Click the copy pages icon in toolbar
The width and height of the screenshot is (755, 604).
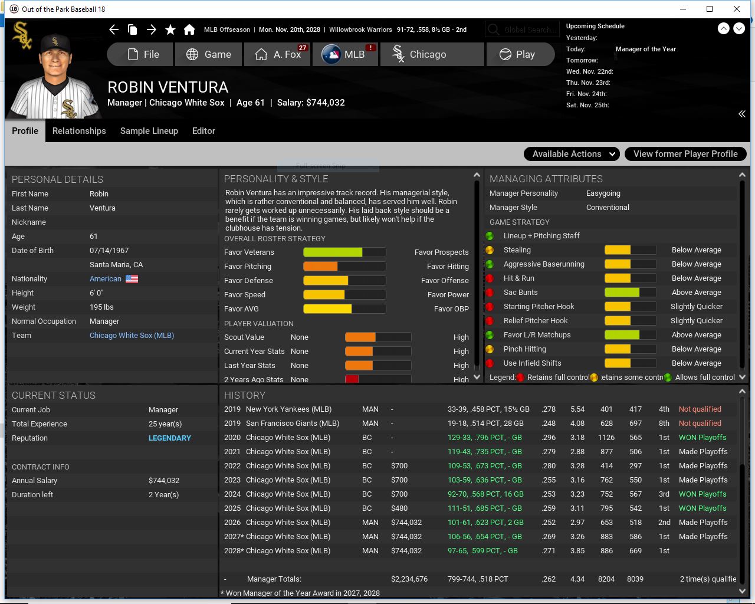(133, 29)
